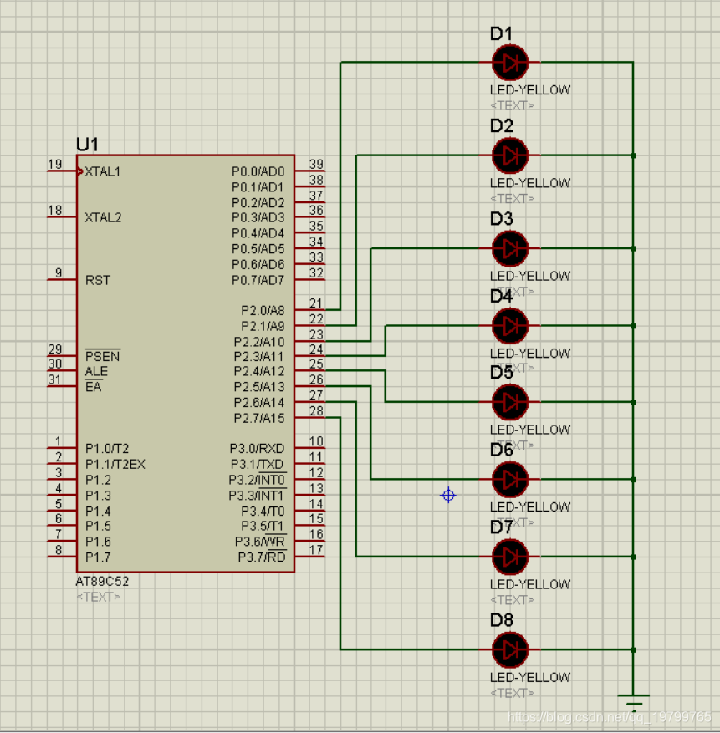This screenshot has width=720, height=733.
Task: Click the AT89C52 part name text
Action: point(102,581)
